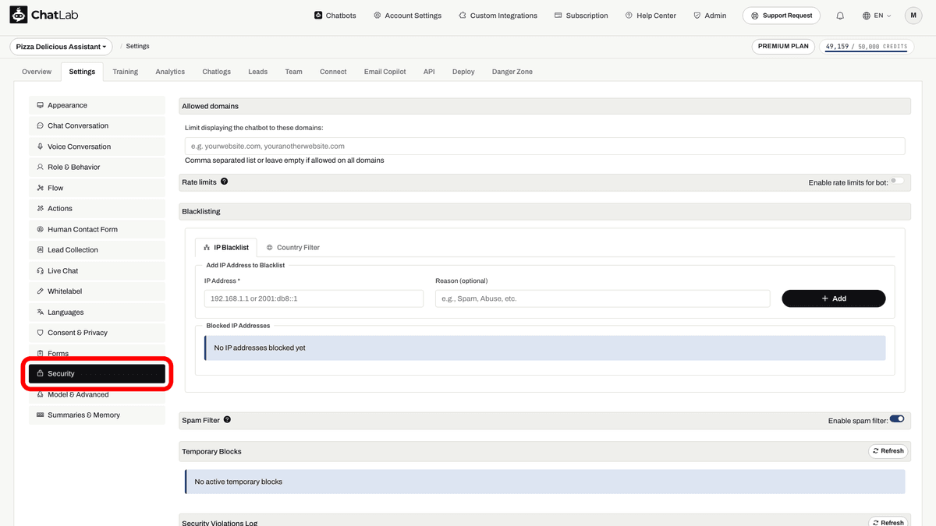Click the Lead Collection icon
Image resolution: width=936 pixels, height=526 pixels.
(x=40, y=250)
